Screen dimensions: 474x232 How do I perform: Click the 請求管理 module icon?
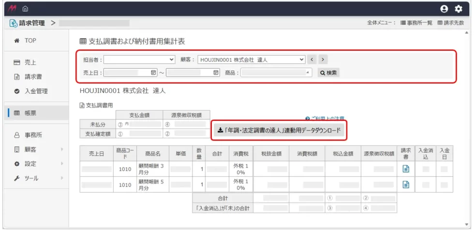[13, 23]
